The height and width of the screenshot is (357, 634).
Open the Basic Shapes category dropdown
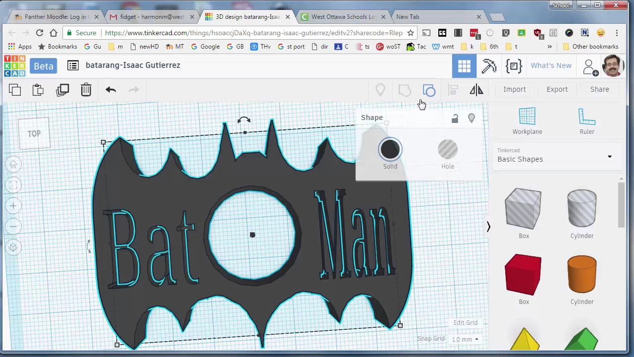(557, 155)
